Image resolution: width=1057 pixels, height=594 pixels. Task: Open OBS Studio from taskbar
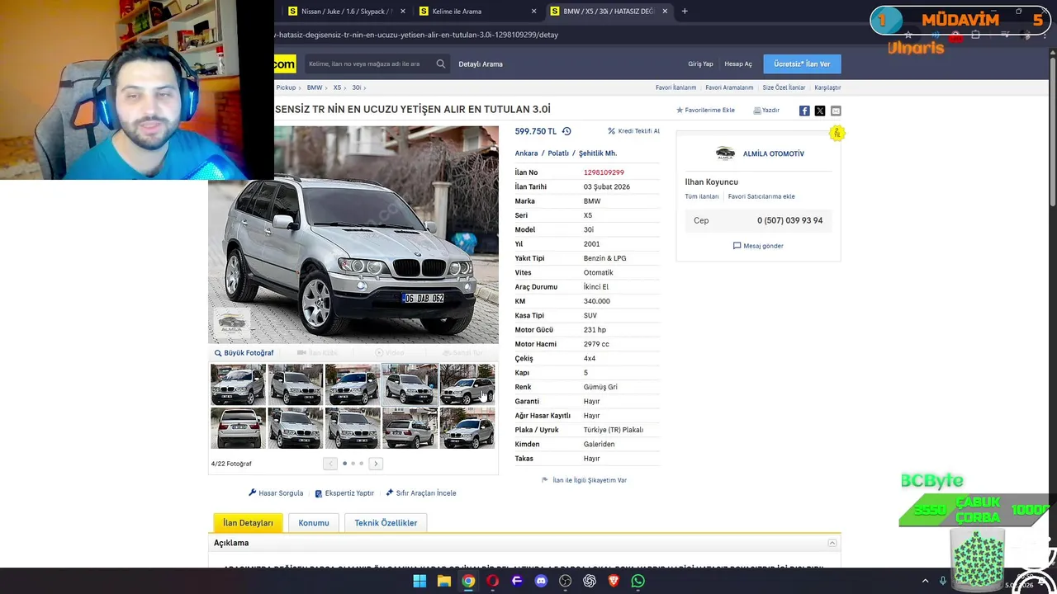pos(566,581)
